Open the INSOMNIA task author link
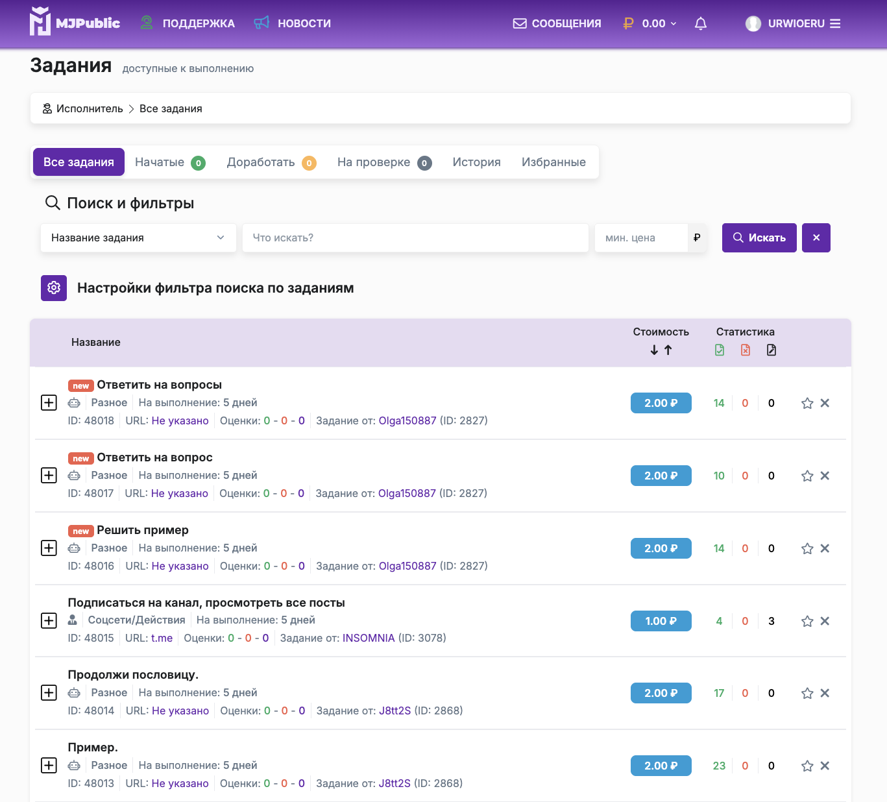This screenshot has width=887, height=802. (369, 638)
